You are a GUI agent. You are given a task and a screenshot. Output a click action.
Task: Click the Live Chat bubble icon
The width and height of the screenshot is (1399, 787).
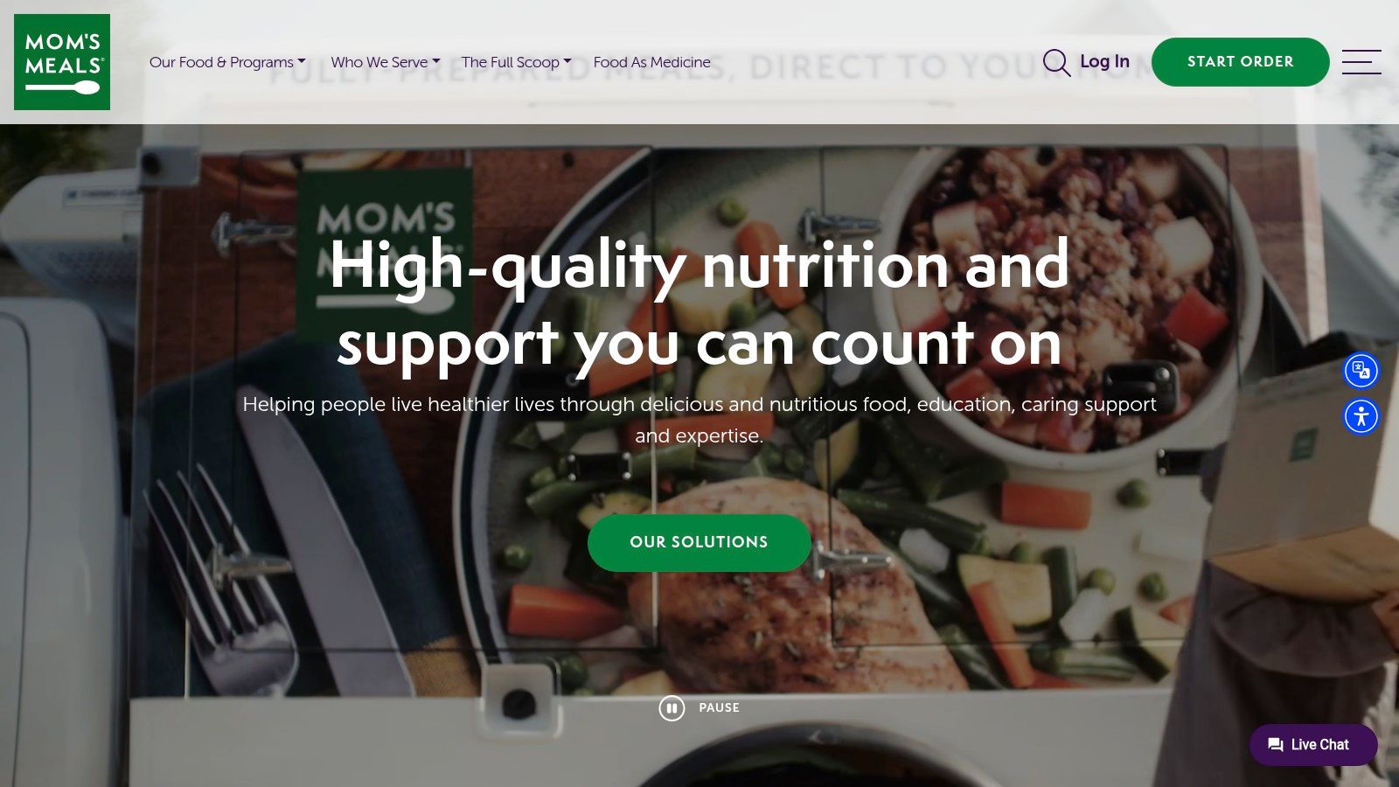click(1276, 745)
